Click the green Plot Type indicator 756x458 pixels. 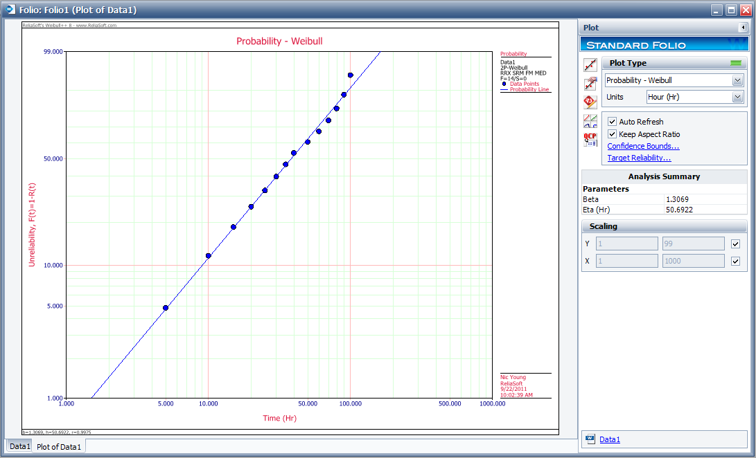click(736, 63)
